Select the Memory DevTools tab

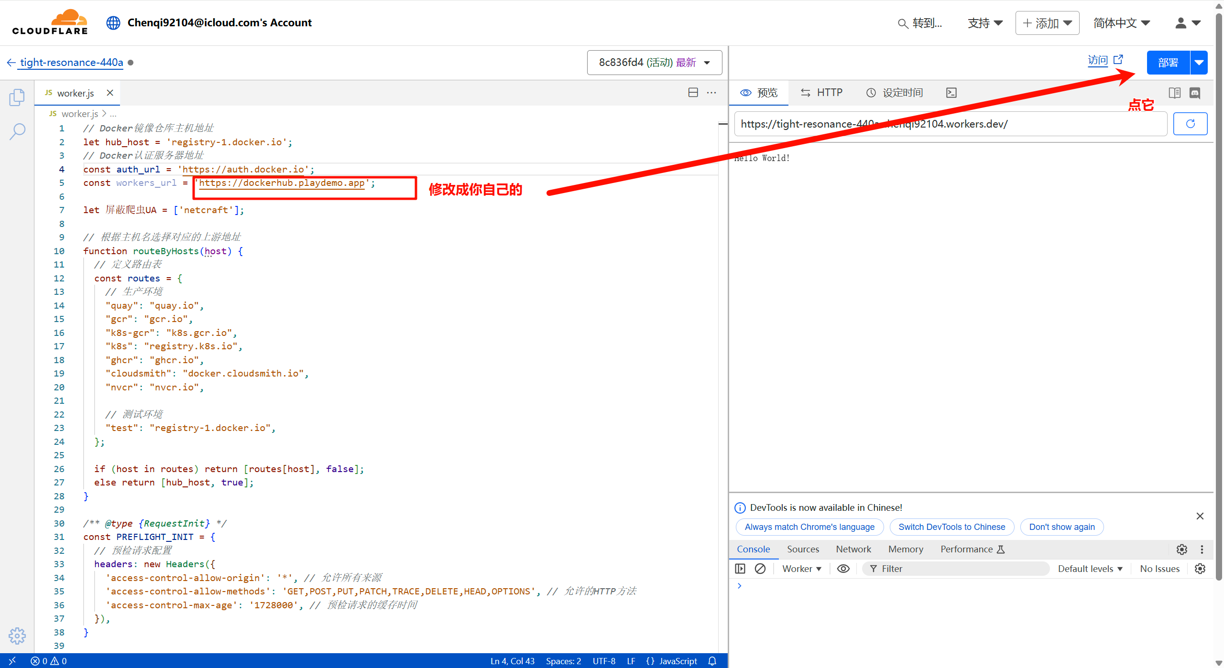pyautogui.click(x=906, y=549)
